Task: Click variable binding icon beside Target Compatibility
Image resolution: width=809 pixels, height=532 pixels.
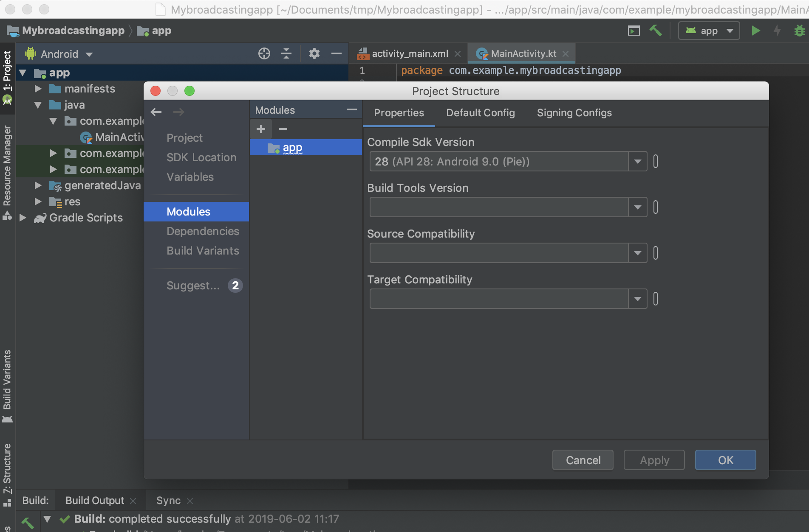Action: click(x=656, y=299)
